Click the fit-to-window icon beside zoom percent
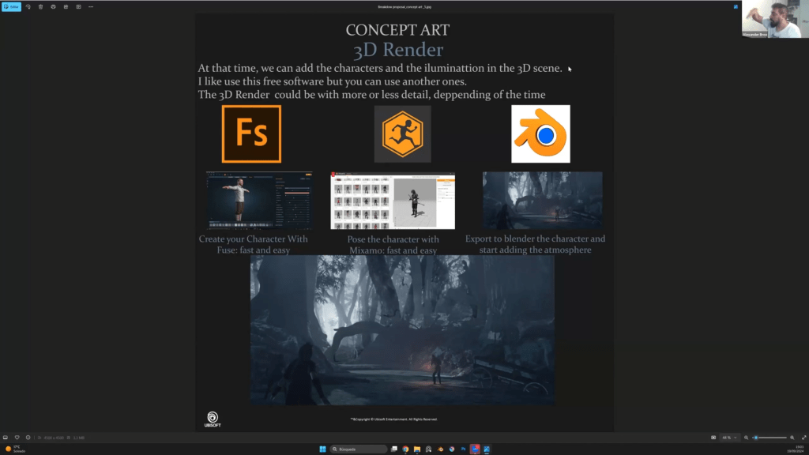Image resolution: width=809 pixels, height=455 pixels. (x=713, y=438)
